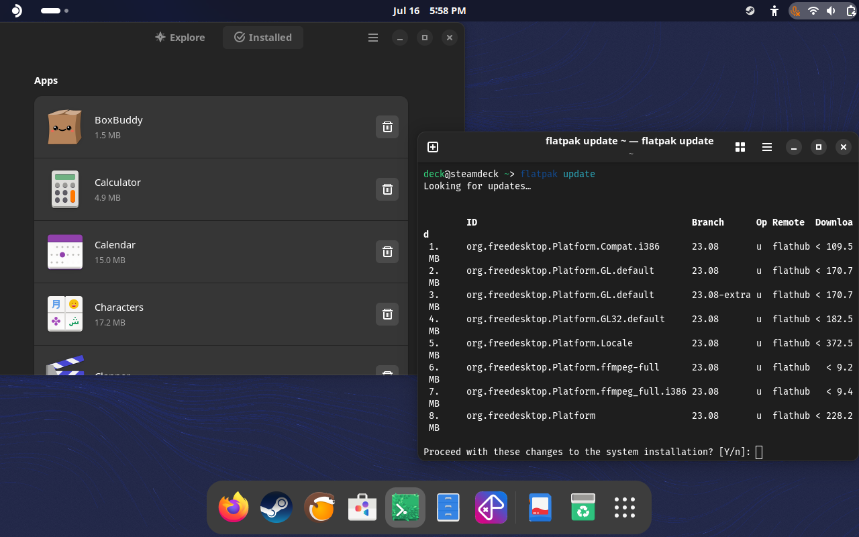Open a new terminal tab
The height and width of the screenshot is (537, 859).
433,147
